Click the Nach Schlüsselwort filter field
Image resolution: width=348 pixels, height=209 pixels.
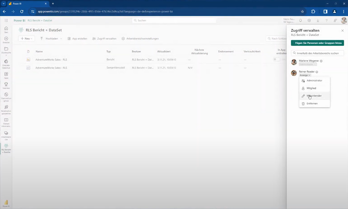pyautogui.click(x=276, y=39)
